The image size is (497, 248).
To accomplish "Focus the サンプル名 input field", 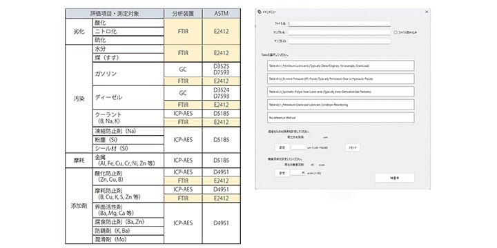I will (339, 32).
